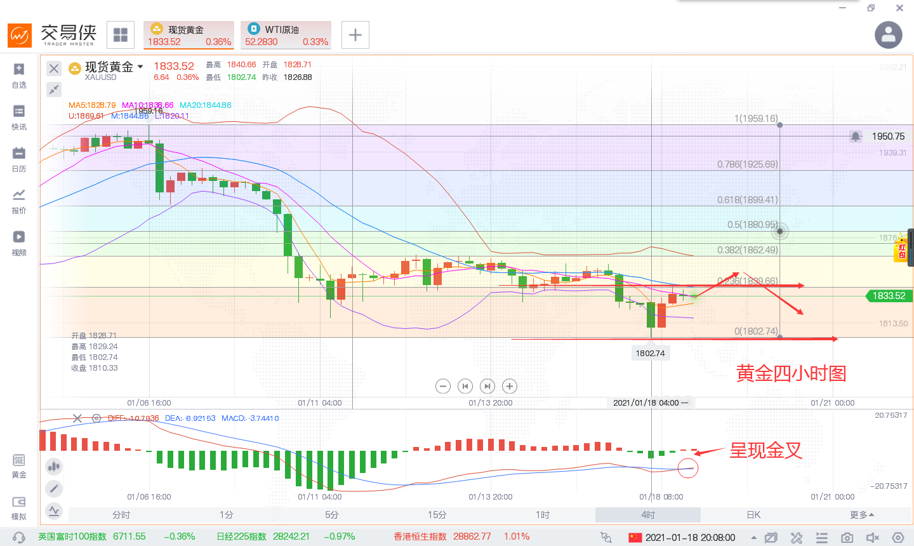Click the MA20:1844.86 indicator label
Screen dimensions: 914x546
tap(206, 105)
